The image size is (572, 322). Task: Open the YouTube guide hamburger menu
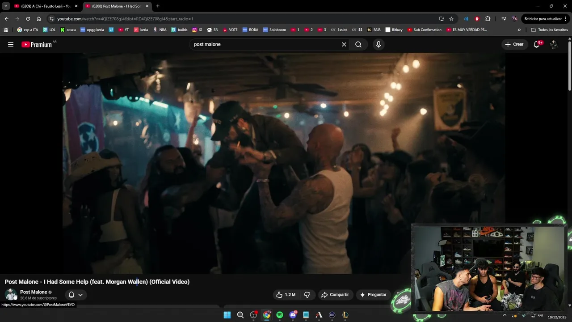pyautogui.click(x=11, y=44)
